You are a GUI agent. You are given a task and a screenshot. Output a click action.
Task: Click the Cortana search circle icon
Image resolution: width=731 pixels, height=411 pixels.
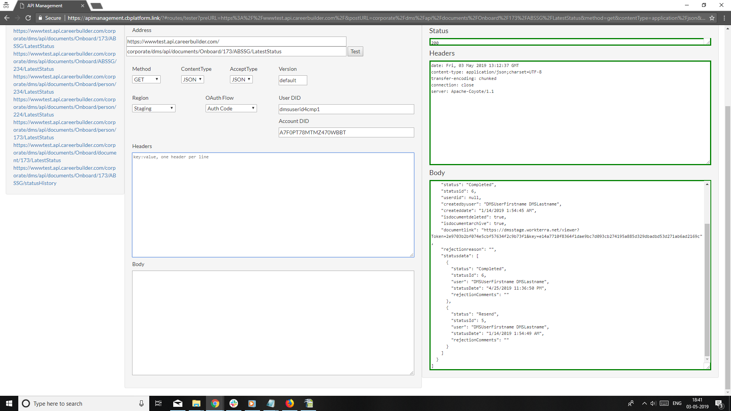(x=26, y=403)
